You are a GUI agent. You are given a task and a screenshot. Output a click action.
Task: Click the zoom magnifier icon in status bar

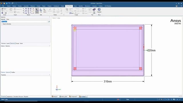[174, 100]
